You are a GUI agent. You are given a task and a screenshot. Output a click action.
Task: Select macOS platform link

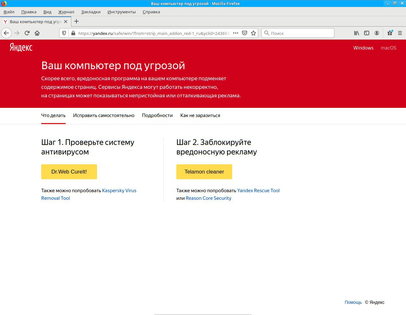[x=389, y=48]
